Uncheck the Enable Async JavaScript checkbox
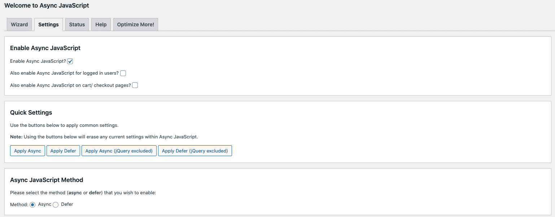555x217 pixels. click(70, 61)
